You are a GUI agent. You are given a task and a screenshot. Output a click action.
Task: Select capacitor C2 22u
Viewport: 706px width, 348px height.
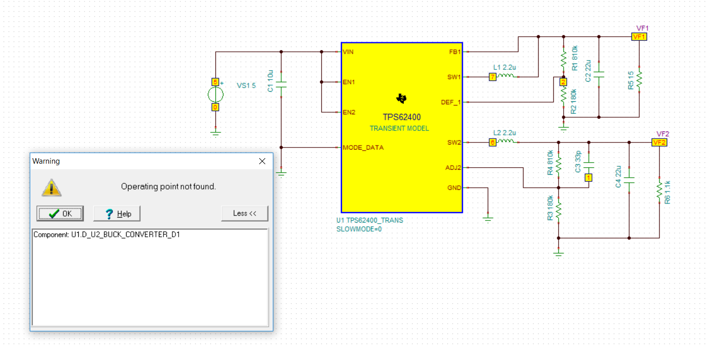coord(599,75)
